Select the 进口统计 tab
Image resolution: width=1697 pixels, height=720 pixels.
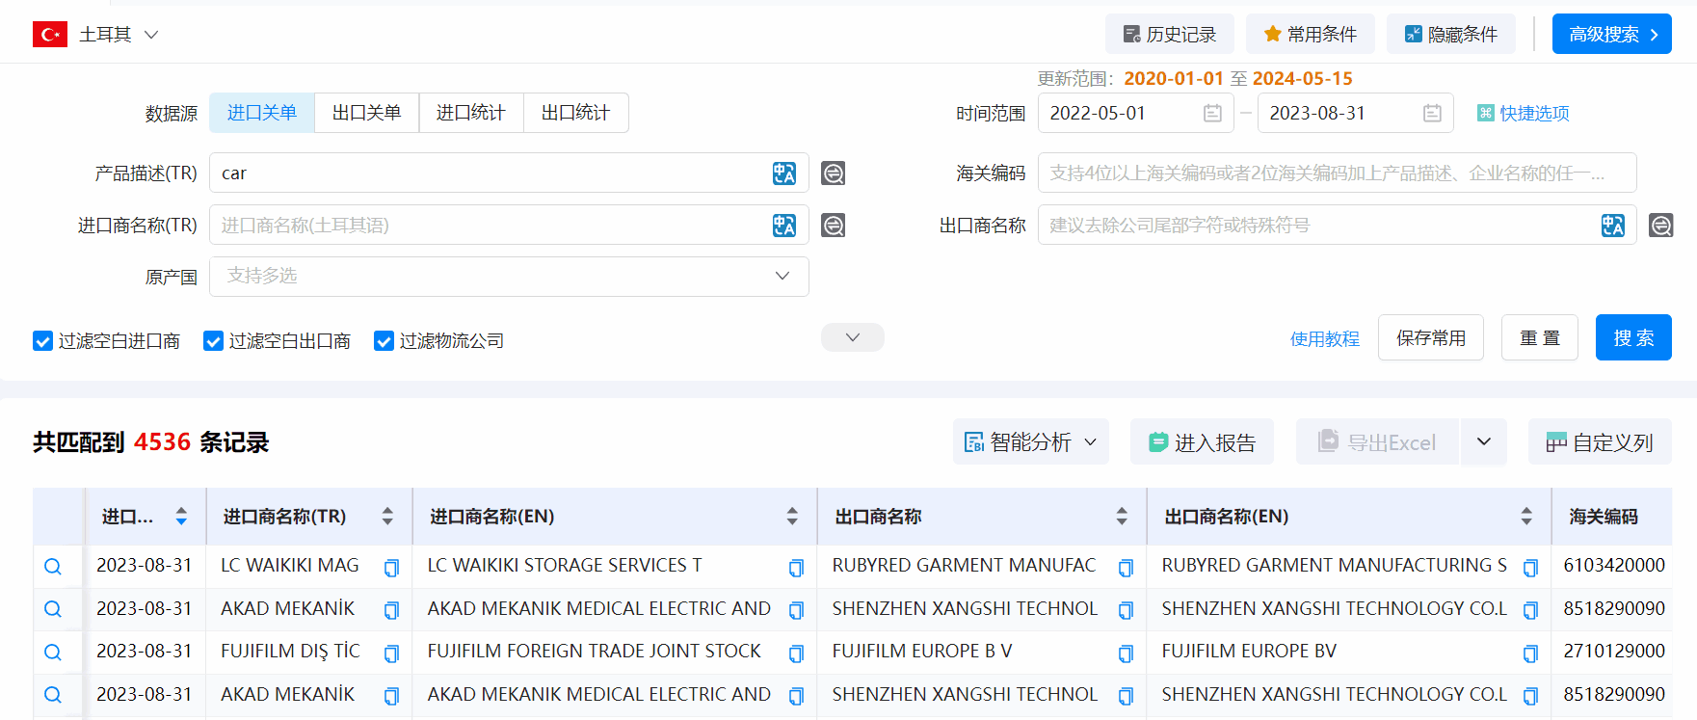(470, 113)
